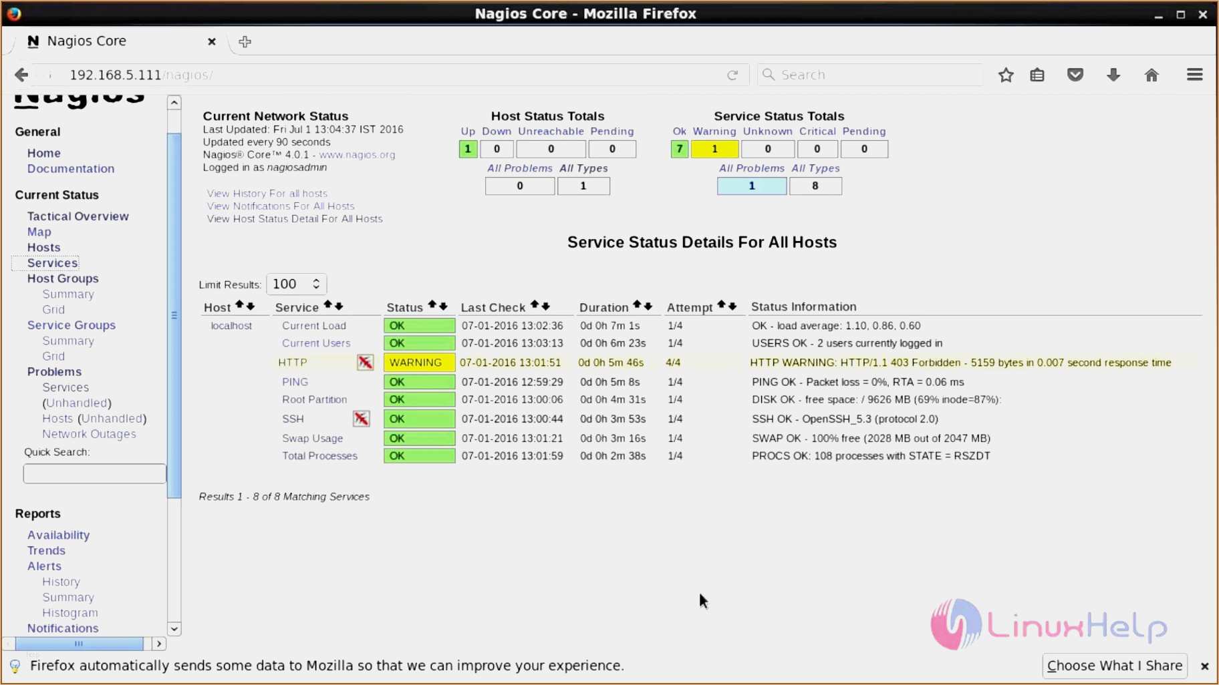Open the Trends report link
The image size is (1219, 685).
coord(46,551)
